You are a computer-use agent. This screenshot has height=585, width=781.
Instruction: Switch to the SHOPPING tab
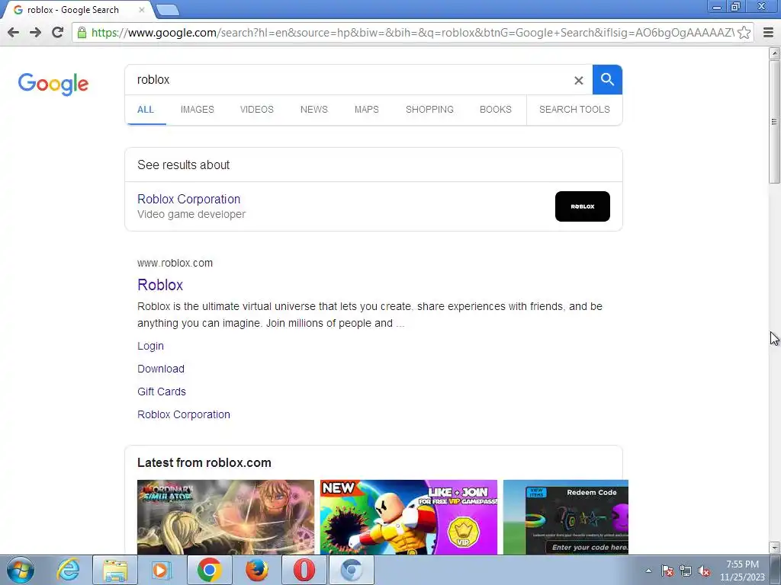coord(429,110)
